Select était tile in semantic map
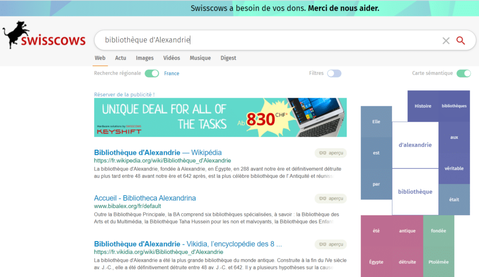The height and width of the screenshot is (277, 479). point(454,200)
